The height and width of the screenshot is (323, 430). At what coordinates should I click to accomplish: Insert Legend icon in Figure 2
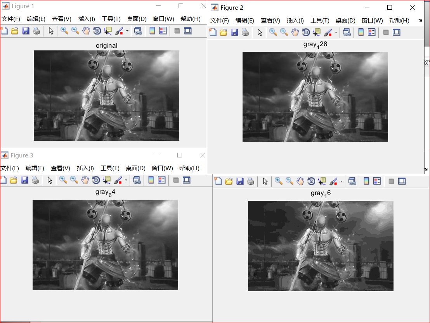click(x=371, y=32)
